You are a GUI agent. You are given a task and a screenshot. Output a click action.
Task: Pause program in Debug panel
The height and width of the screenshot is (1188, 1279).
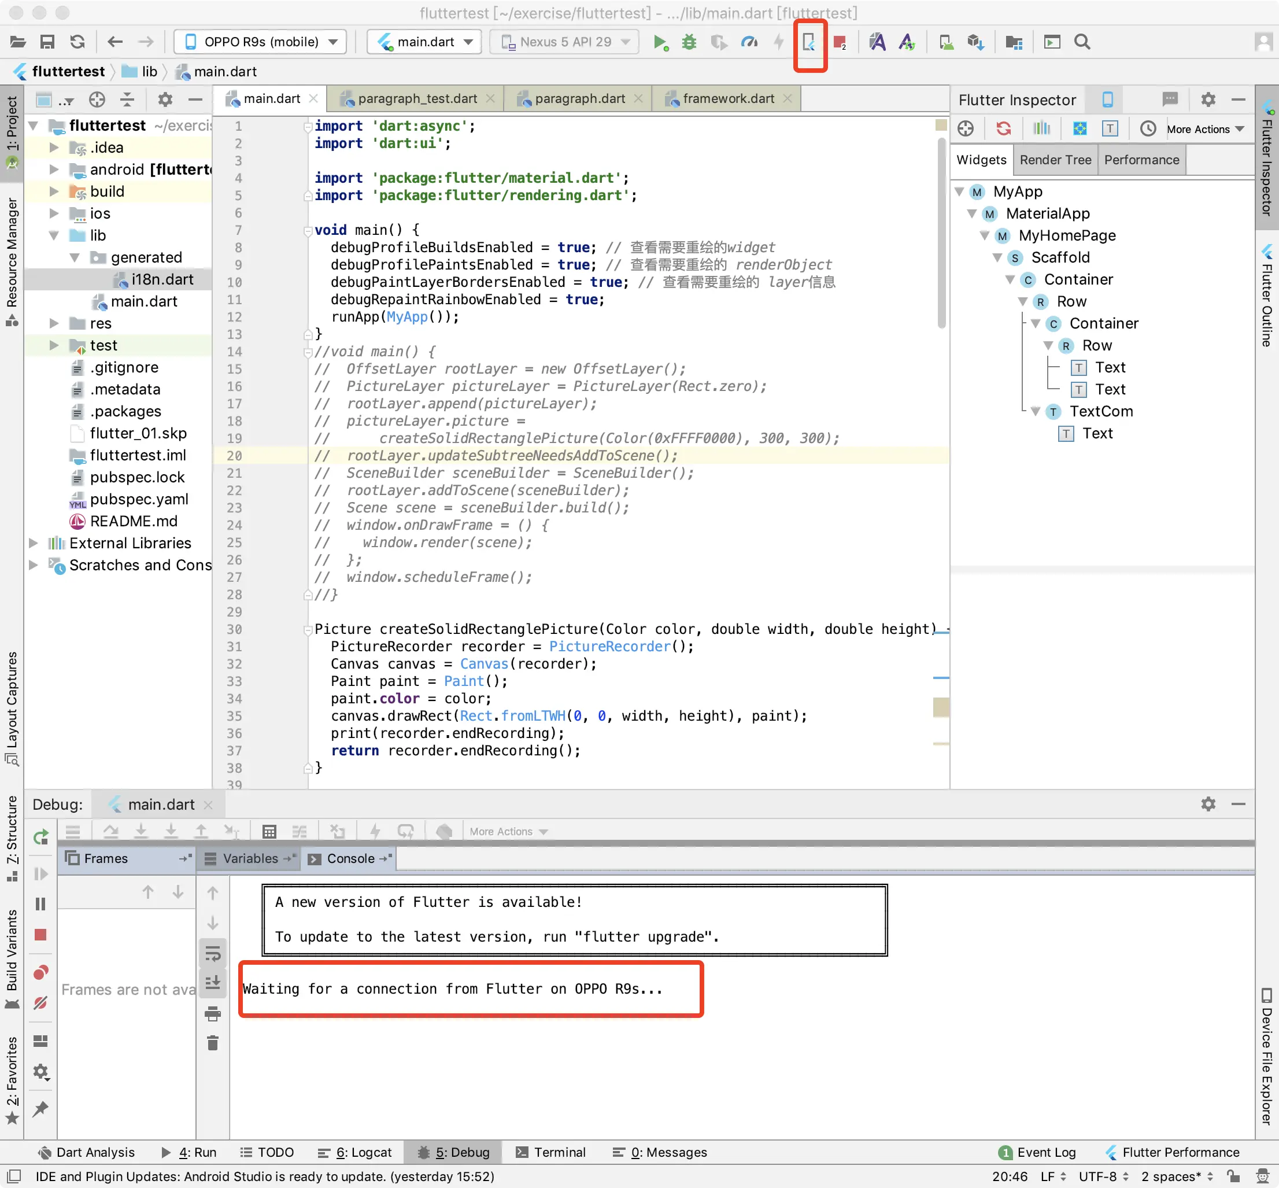tap(40, 904)
